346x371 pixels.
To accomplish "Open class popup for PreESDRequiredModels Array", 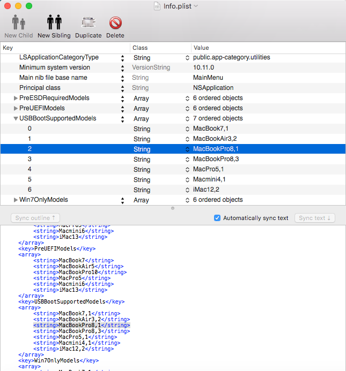I will click(187, 99).
